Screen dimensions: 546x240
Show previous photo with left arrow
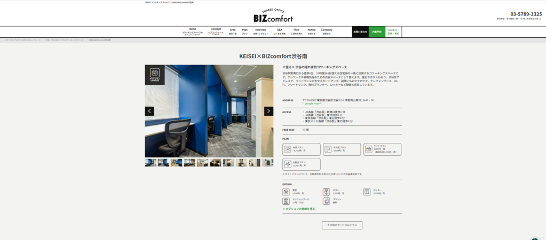149,111
